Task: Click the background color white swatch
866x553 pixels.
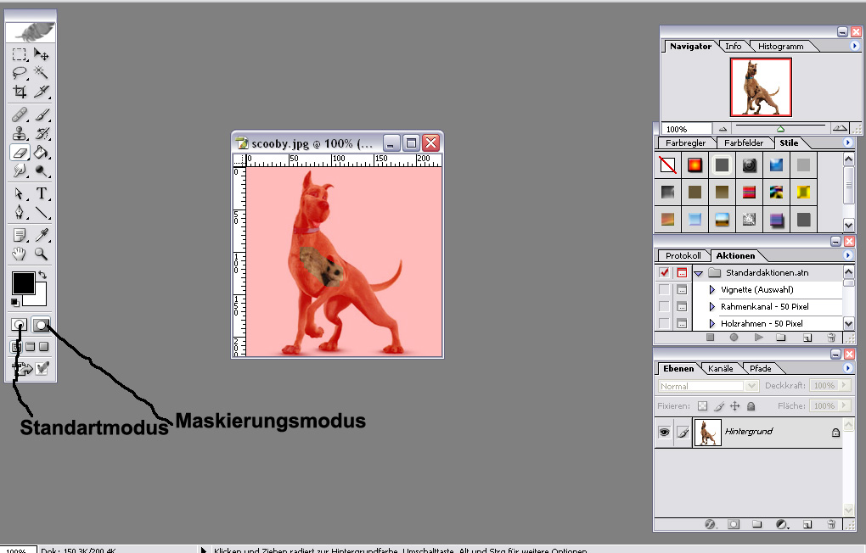Action: pos(40,299)
